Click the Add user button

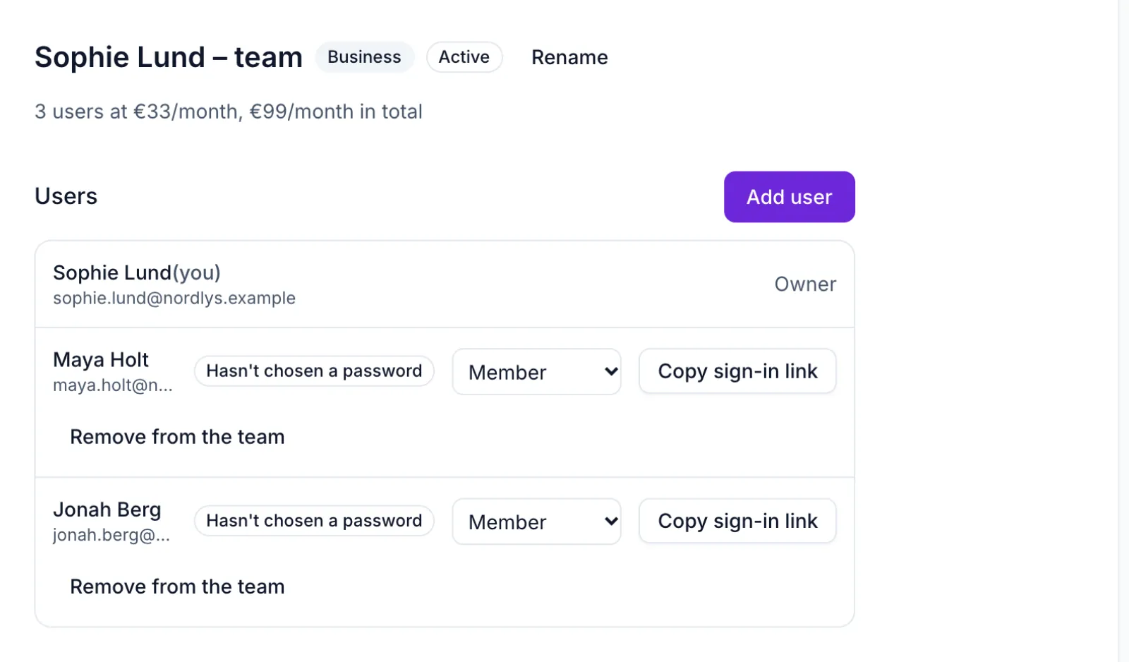(789, 197)
